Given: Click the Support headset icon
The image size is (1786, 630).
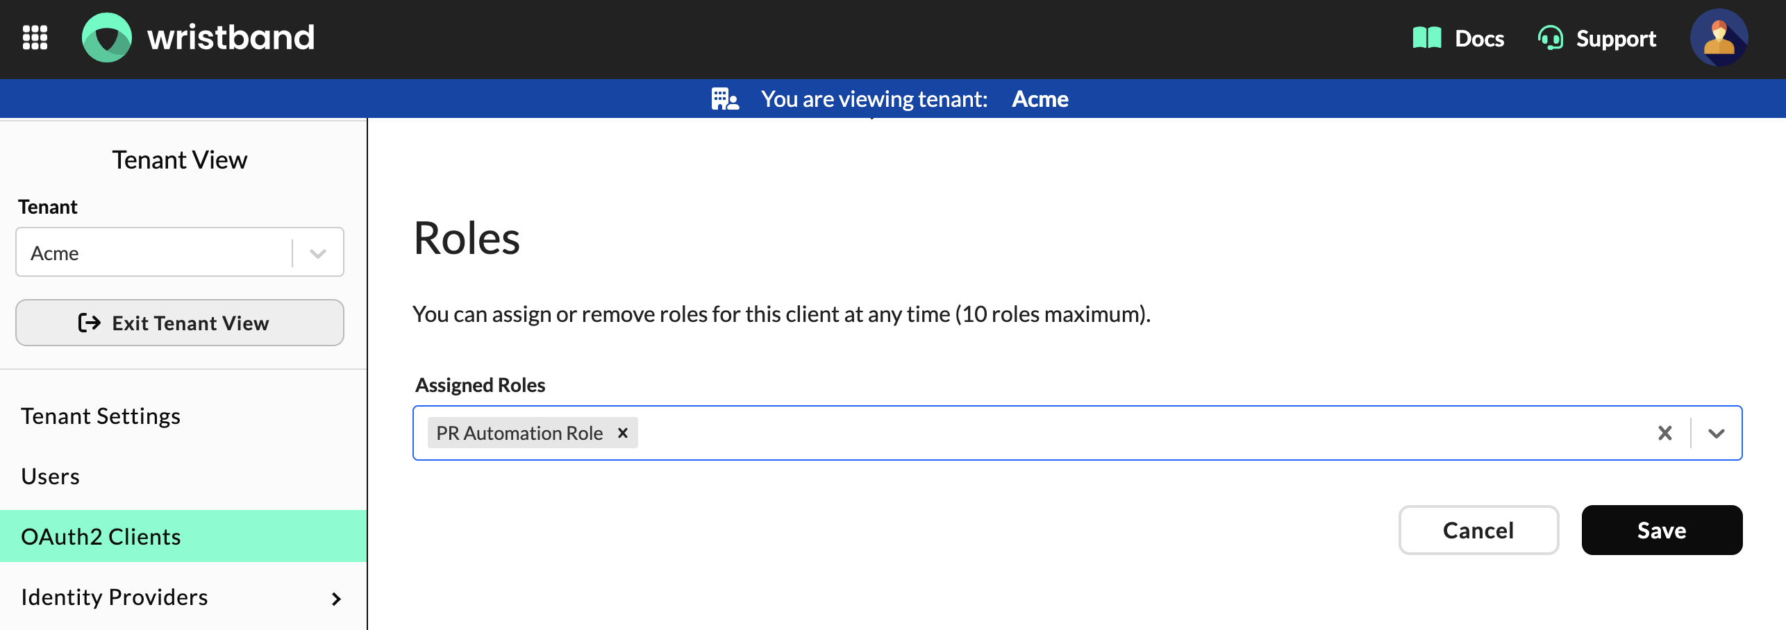Looking at the screenshot, I should click(x=1550, y=38).
